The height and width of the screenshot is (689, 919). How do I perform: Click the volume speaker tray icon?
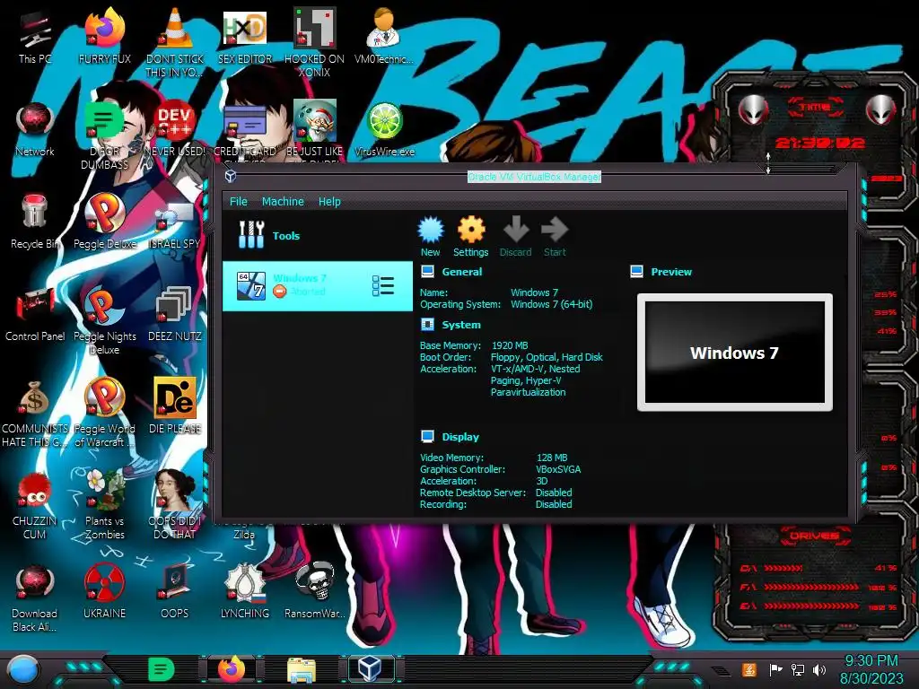pyautogui.click(x=819, y=669)
